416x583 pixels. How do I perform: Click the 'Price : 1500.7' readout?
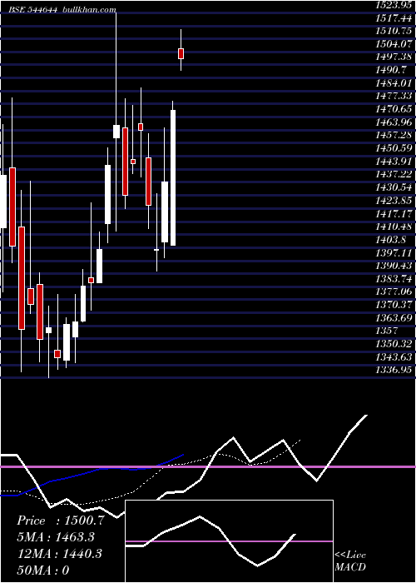(61, 521)
